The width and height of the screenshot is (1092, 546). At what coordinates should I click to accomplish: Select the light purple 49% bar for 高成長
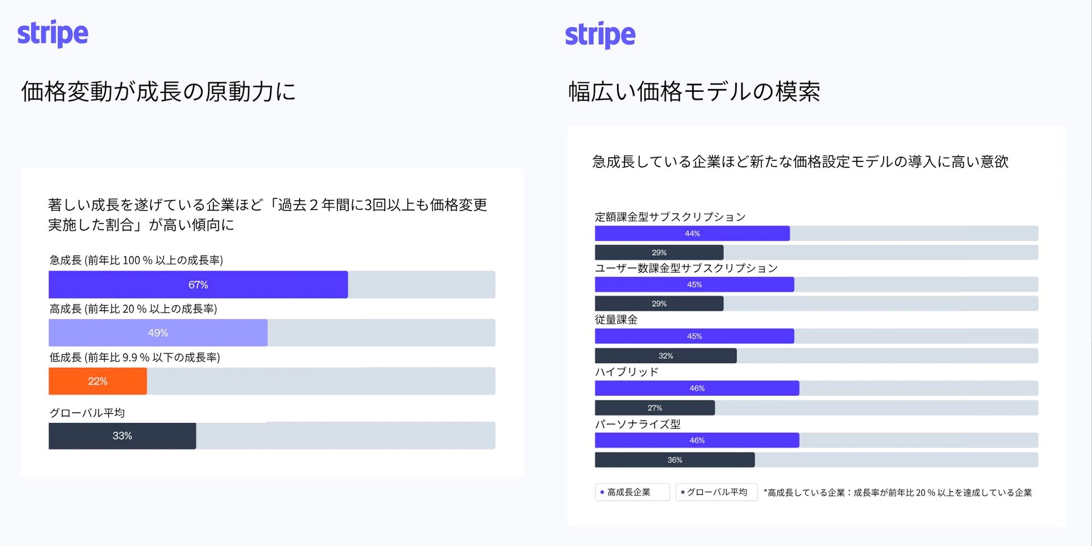click(158, 333)
